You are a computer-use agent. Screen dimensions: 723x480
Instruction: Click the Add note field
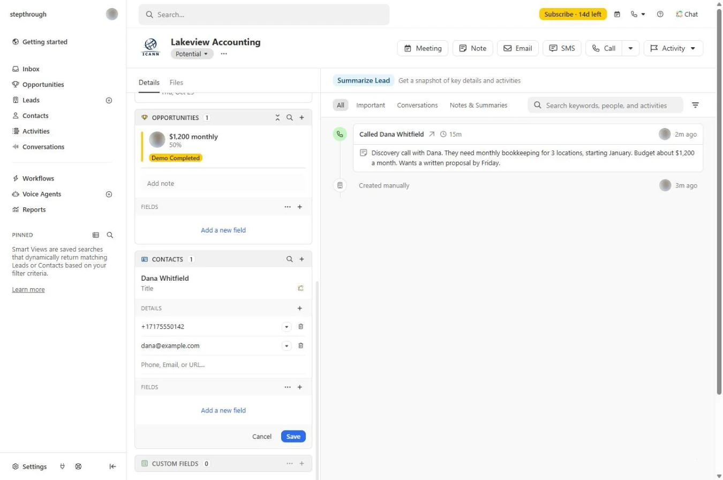[x=223, y=183]
